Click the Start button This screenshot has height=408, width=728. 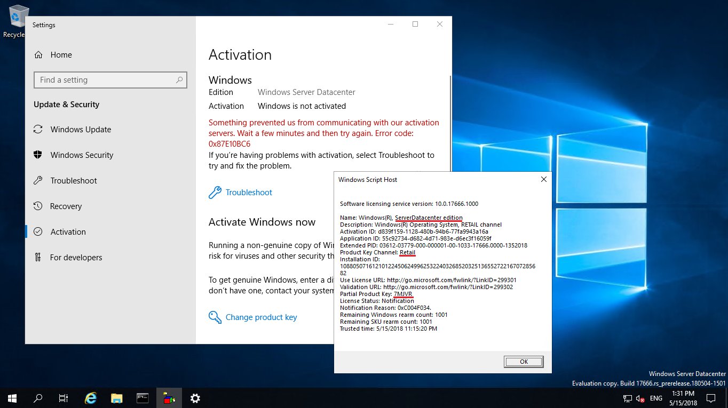11,397
